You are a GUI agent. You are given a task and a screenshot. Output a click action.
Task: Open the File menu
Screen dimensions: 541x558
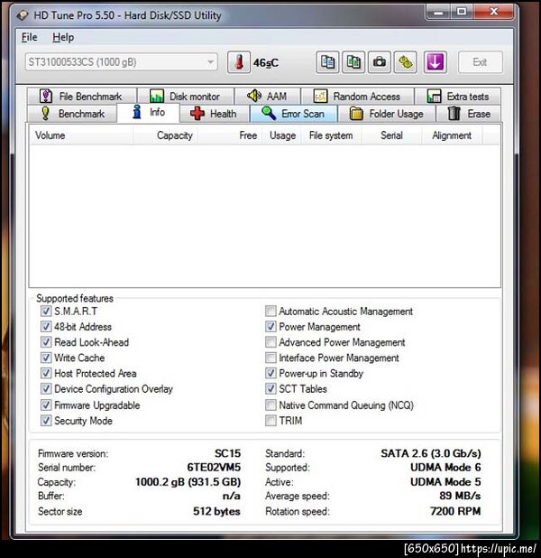(x=29, y=37)
